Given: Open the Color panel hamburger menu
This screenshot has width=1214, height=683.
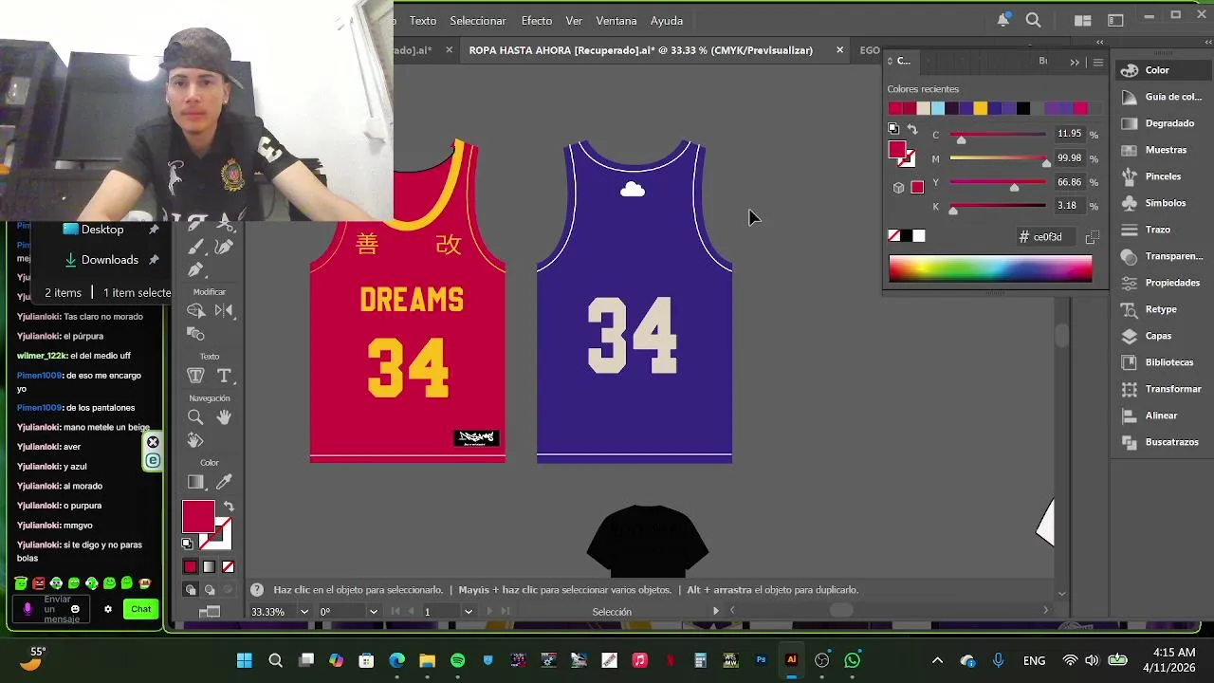Looking at the screenshot, I should coord(1098,62).
